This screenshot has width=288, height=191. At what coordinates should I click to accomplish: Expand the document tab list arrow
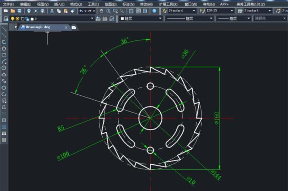click(15, 27)
